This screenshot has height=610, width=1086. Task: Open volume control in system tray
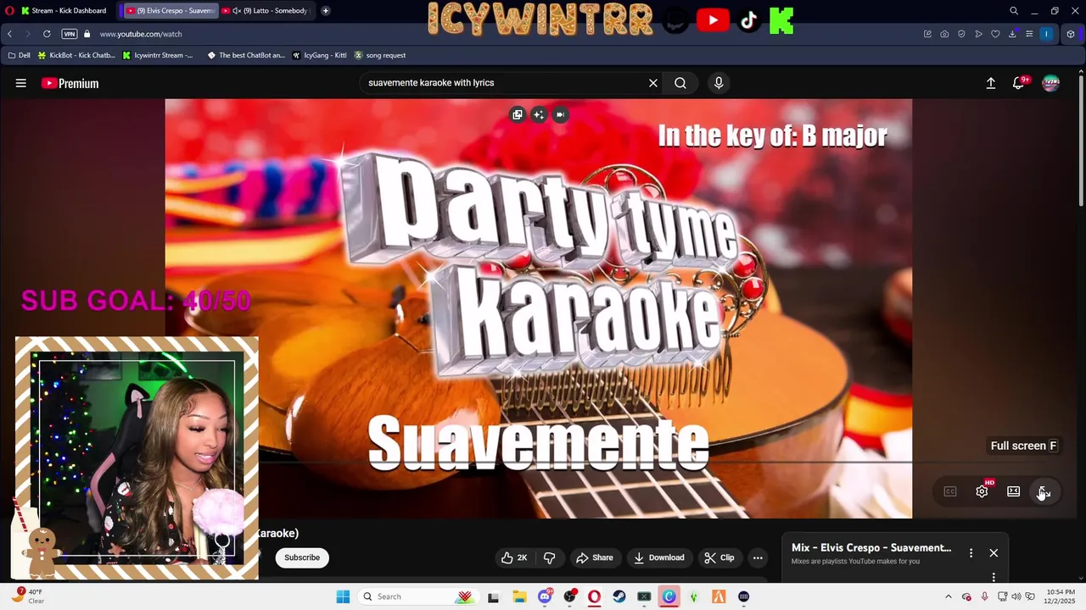click(x=1016, y=596)
